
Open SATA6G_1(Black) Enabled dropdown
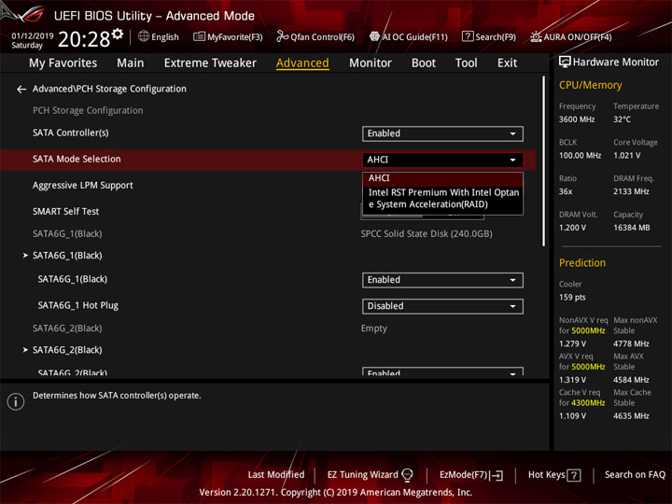(x=442, y=280)
